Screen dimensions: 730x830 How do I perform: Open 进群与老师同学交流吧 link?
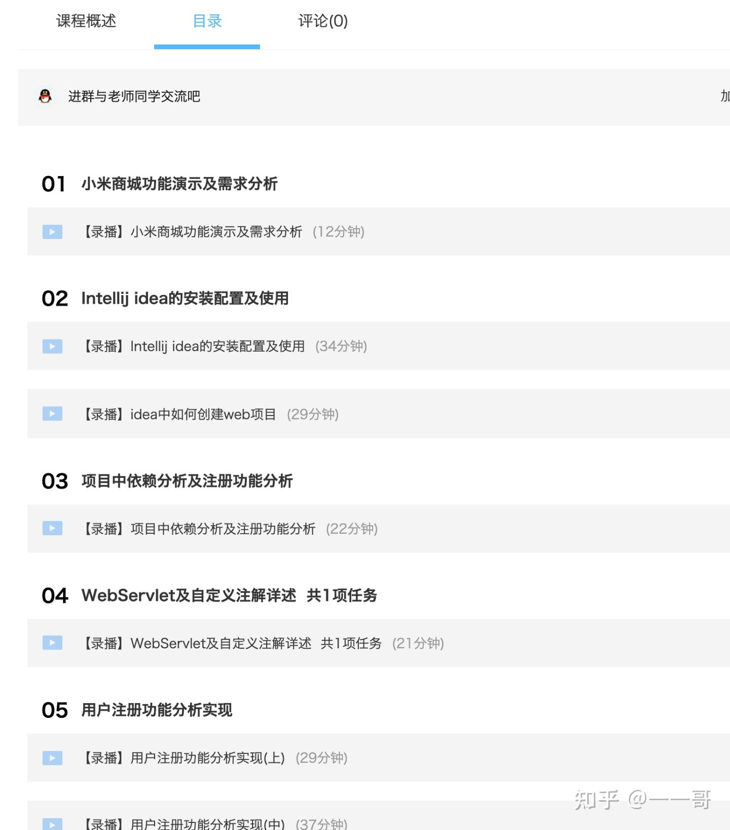134,96
